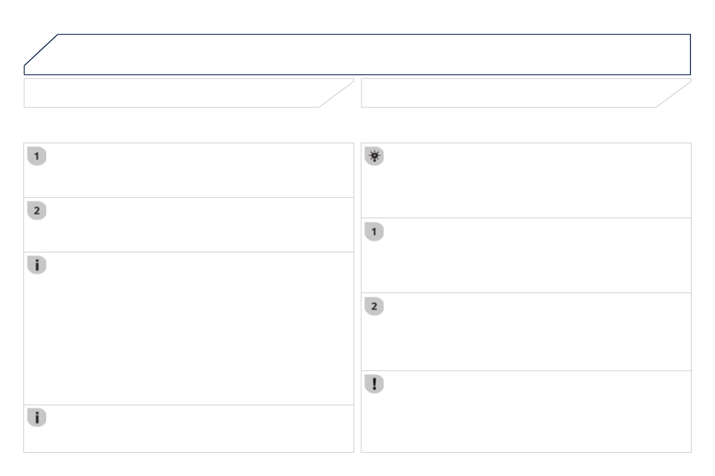
Task: Click the step 2 icon in right panel
Action: pos(375,307)
